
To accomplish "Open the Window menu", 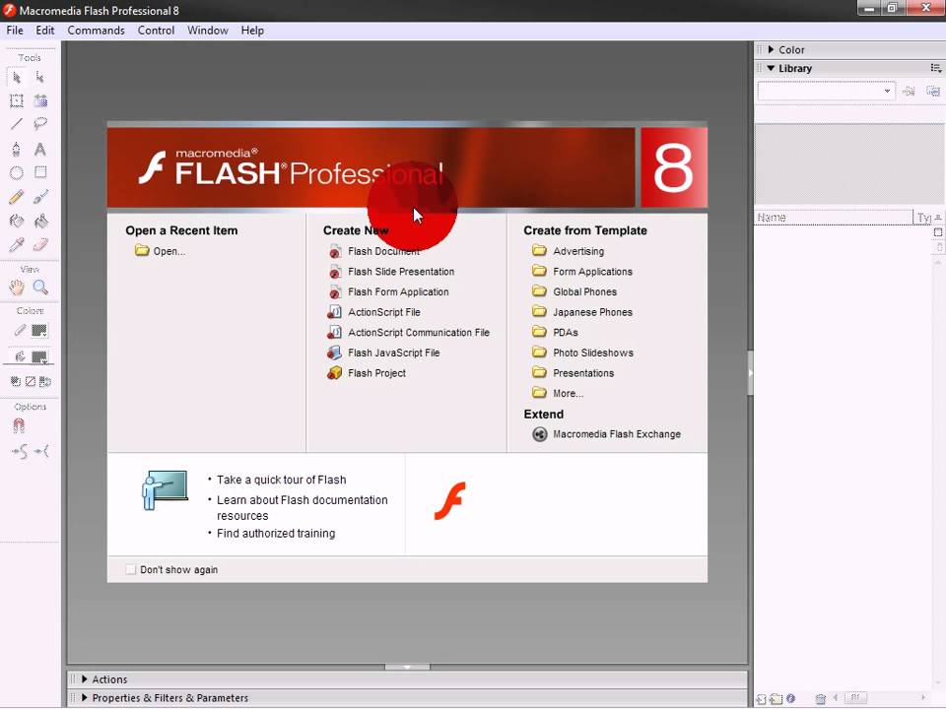I will click(208, 31).
